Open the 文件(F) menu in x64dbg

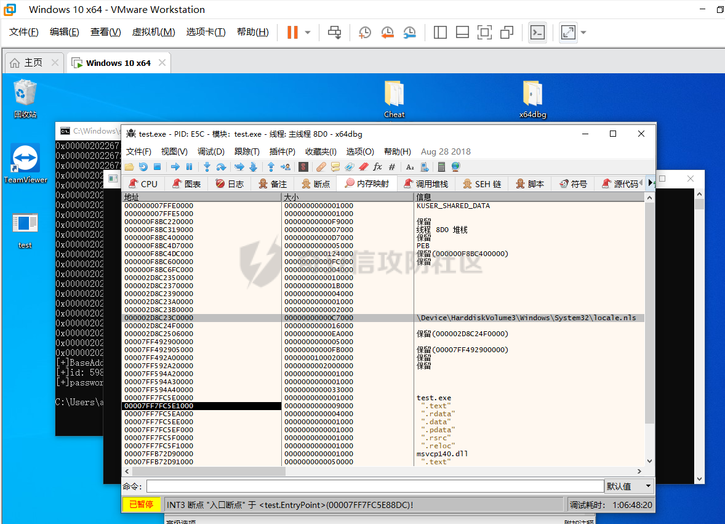tap(138, 151)
